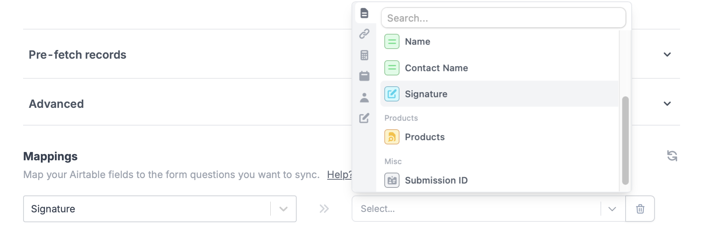
Task: Expand the Pre-fetch records section
Action: (x=667, y=55)
